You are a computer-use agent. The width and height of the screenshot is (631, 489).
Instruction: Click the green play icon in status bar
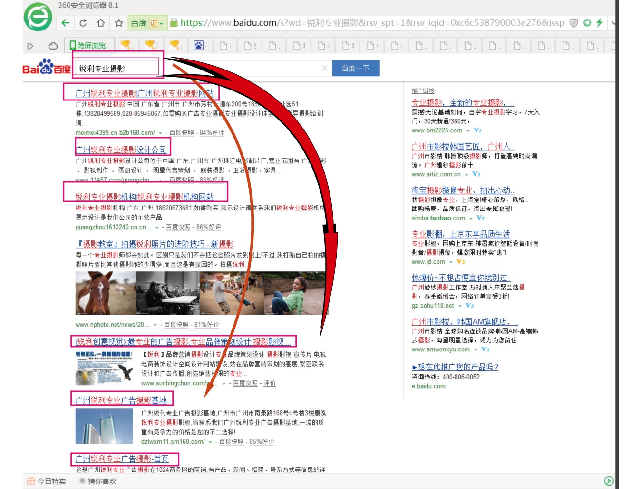pos(609,481)
